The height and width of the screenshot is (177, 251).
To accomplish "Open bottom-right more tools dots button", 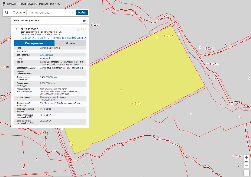I will pos(247,173).
